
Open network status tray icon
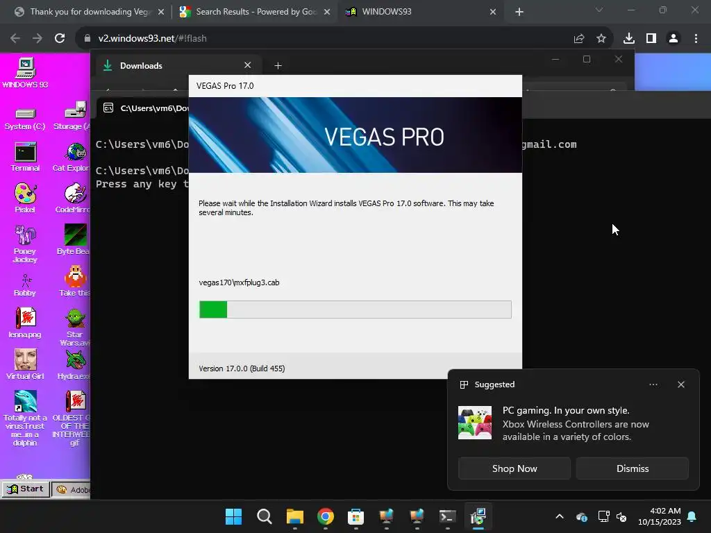[x=603, y=516]
